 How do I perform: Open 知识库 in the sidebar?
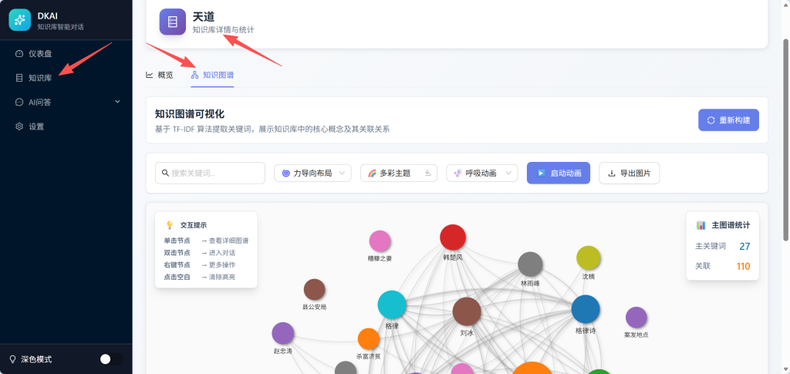(x=66, y=78)
